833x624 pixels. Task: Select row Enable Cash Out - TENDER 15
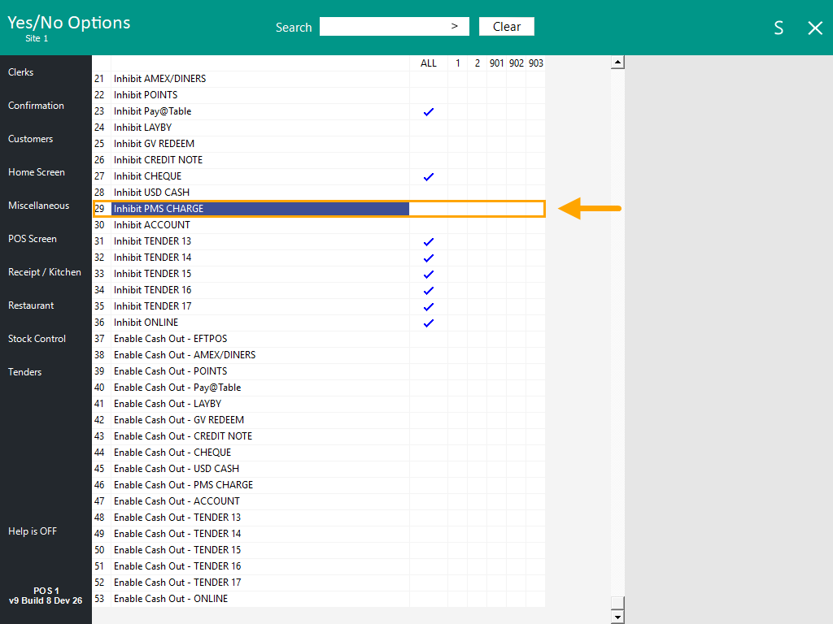319,550
